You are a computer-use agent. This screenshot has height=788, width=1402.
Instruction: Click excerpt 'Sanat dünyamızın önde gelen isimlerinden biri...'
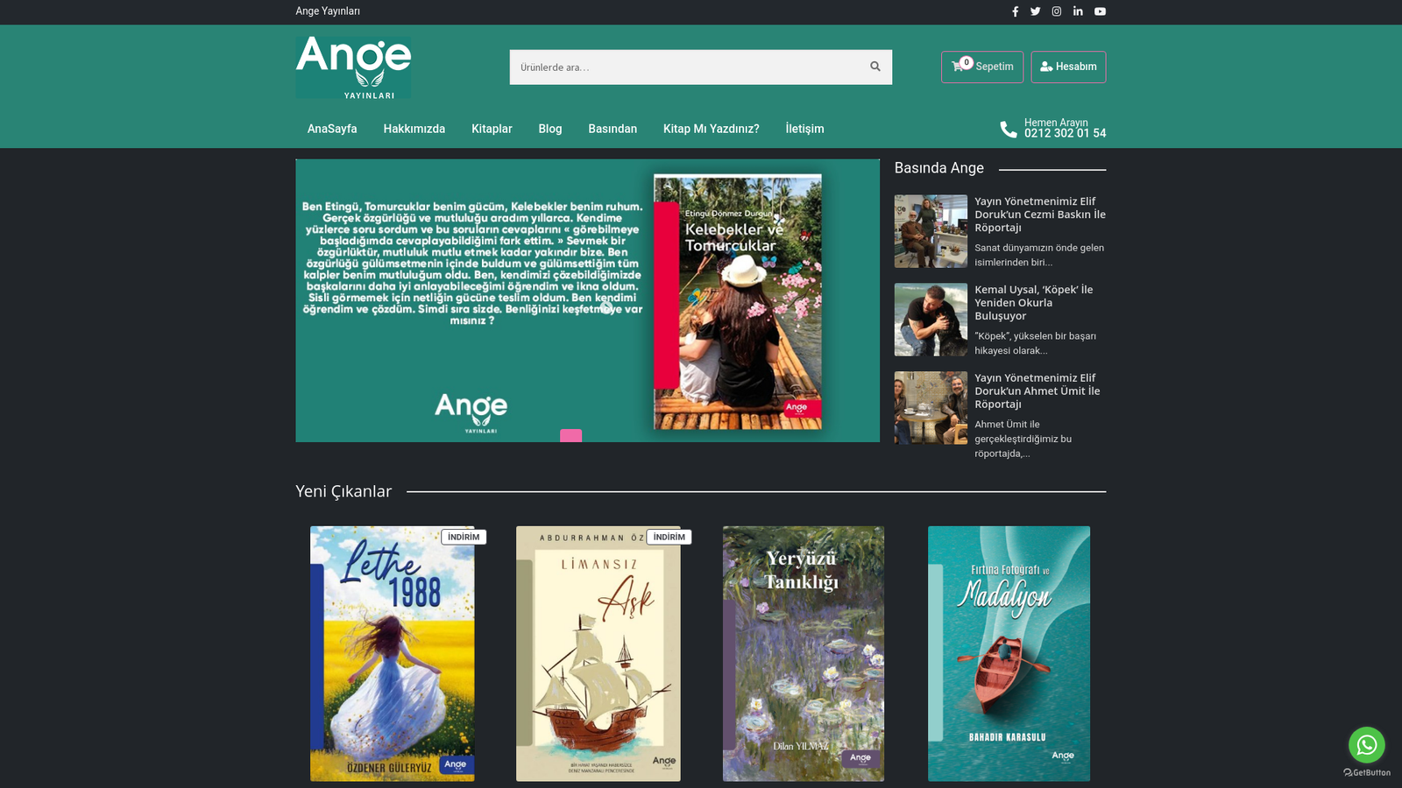pyautogui.click(x=1039, y=255)
